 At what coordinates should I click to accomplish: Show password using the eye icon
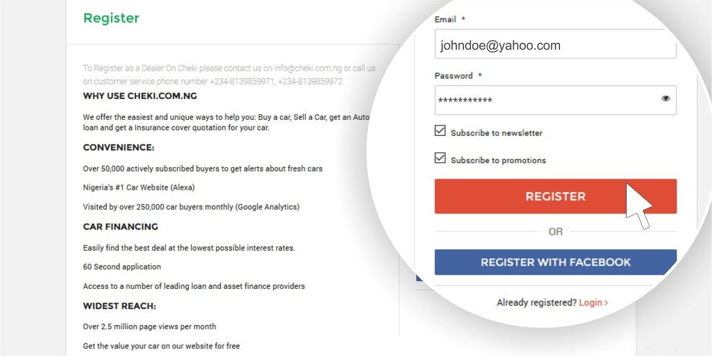click(666, 98)
